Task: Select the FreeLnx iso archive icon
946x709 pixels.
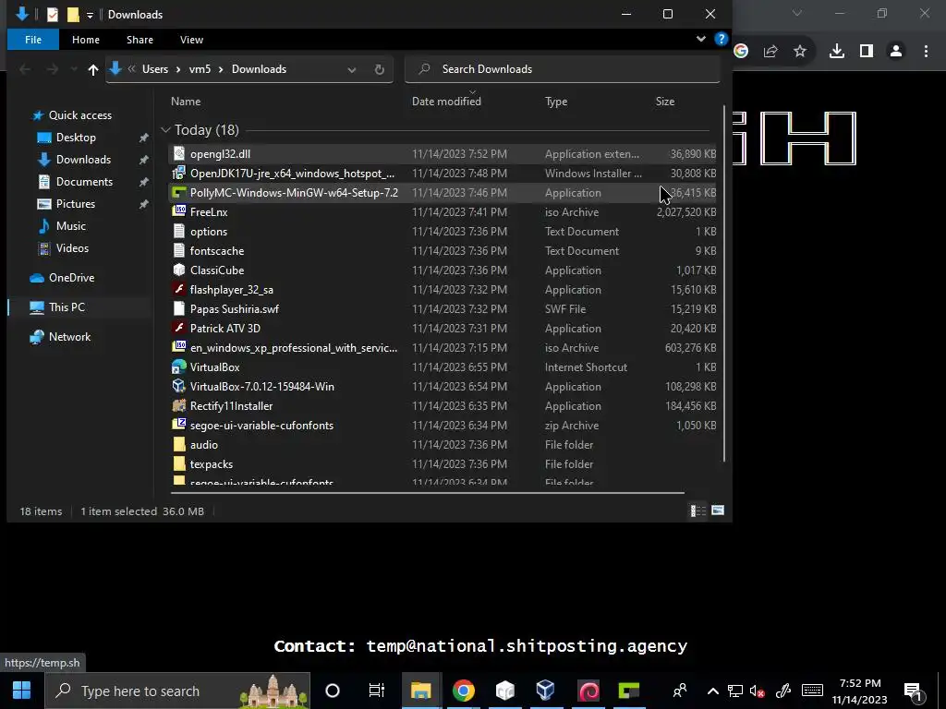Action: click(178, 211)
